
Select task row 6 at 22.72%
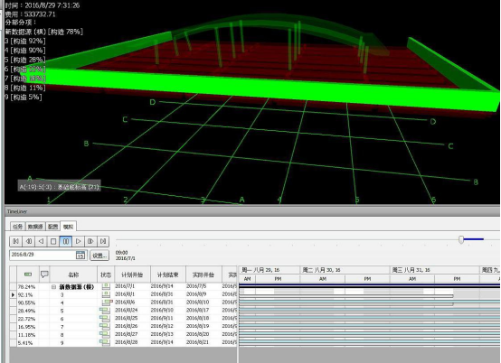123,319
